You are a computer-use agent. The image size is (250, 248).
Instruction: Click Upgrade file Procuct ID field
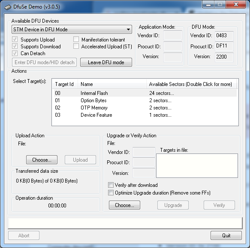tap(144, 162)
